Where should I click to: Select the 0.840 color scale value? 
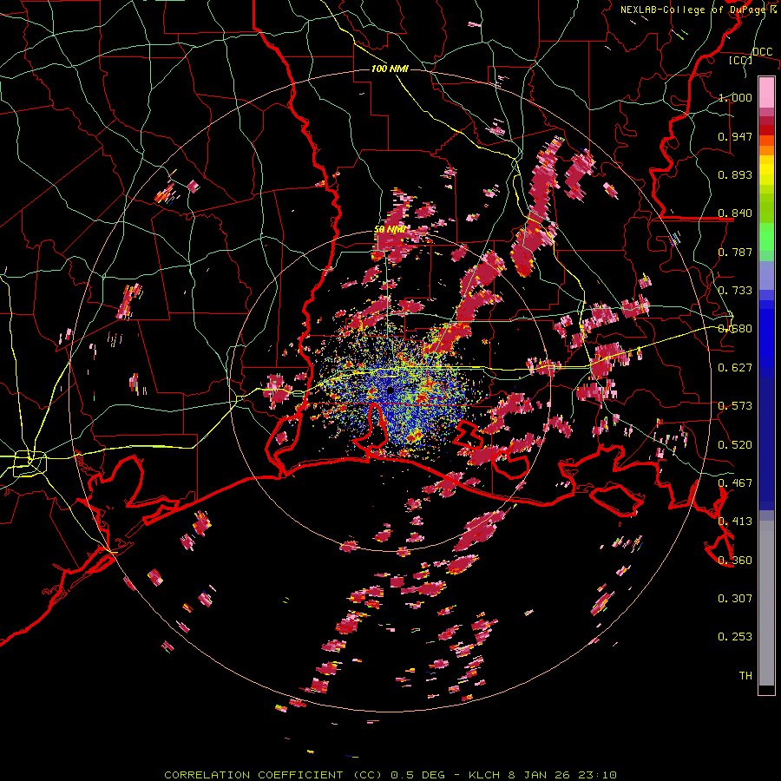click(735, 213)
